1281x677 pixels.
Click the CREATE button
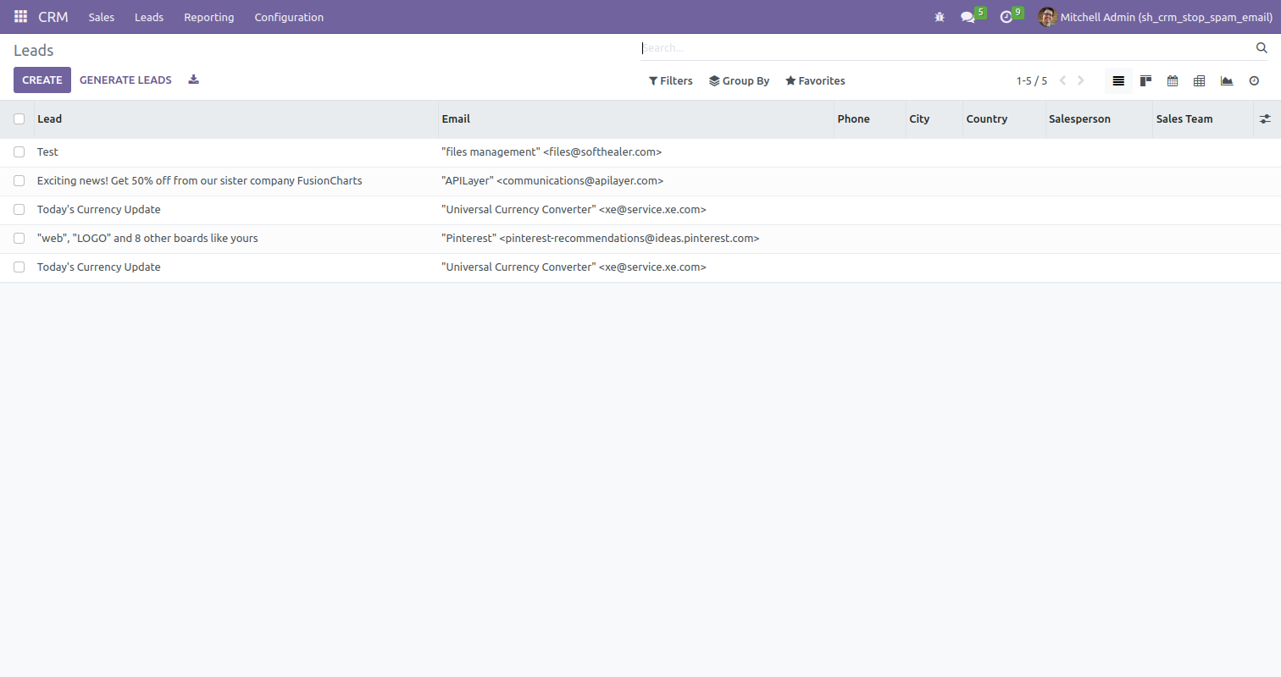(42, 80)
